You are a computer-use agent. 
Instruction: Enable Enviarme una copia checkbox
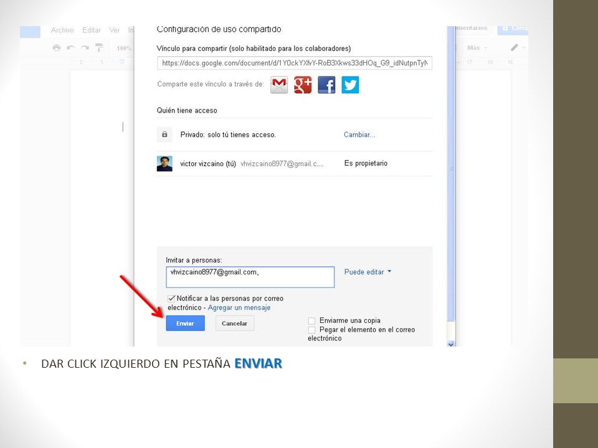[x=311, y=321]
